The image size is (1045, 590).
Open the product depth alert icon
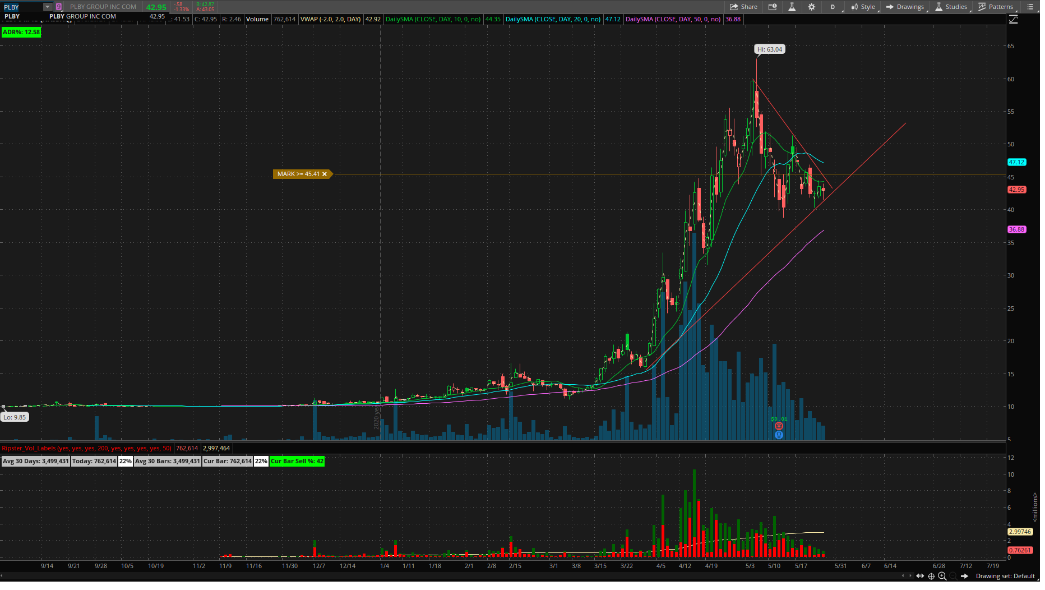coord(773,7)
